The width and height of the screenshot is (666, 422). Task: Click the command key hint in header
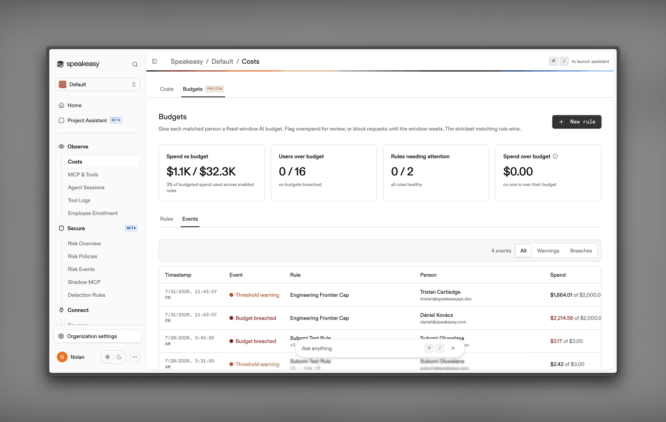tap(553, 61)
